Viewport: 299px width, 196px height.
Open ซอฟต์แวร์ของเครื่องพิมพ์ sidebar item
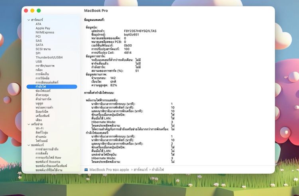point(51,166)
